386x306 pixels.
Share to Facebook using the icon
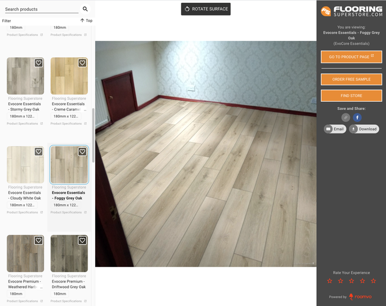tap(357, 117)
